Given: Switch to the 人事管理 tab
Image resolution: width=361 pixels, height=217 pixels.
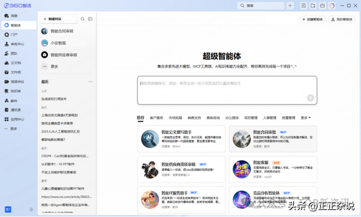Looking at the screenshot, I should (x=270, y=118).
